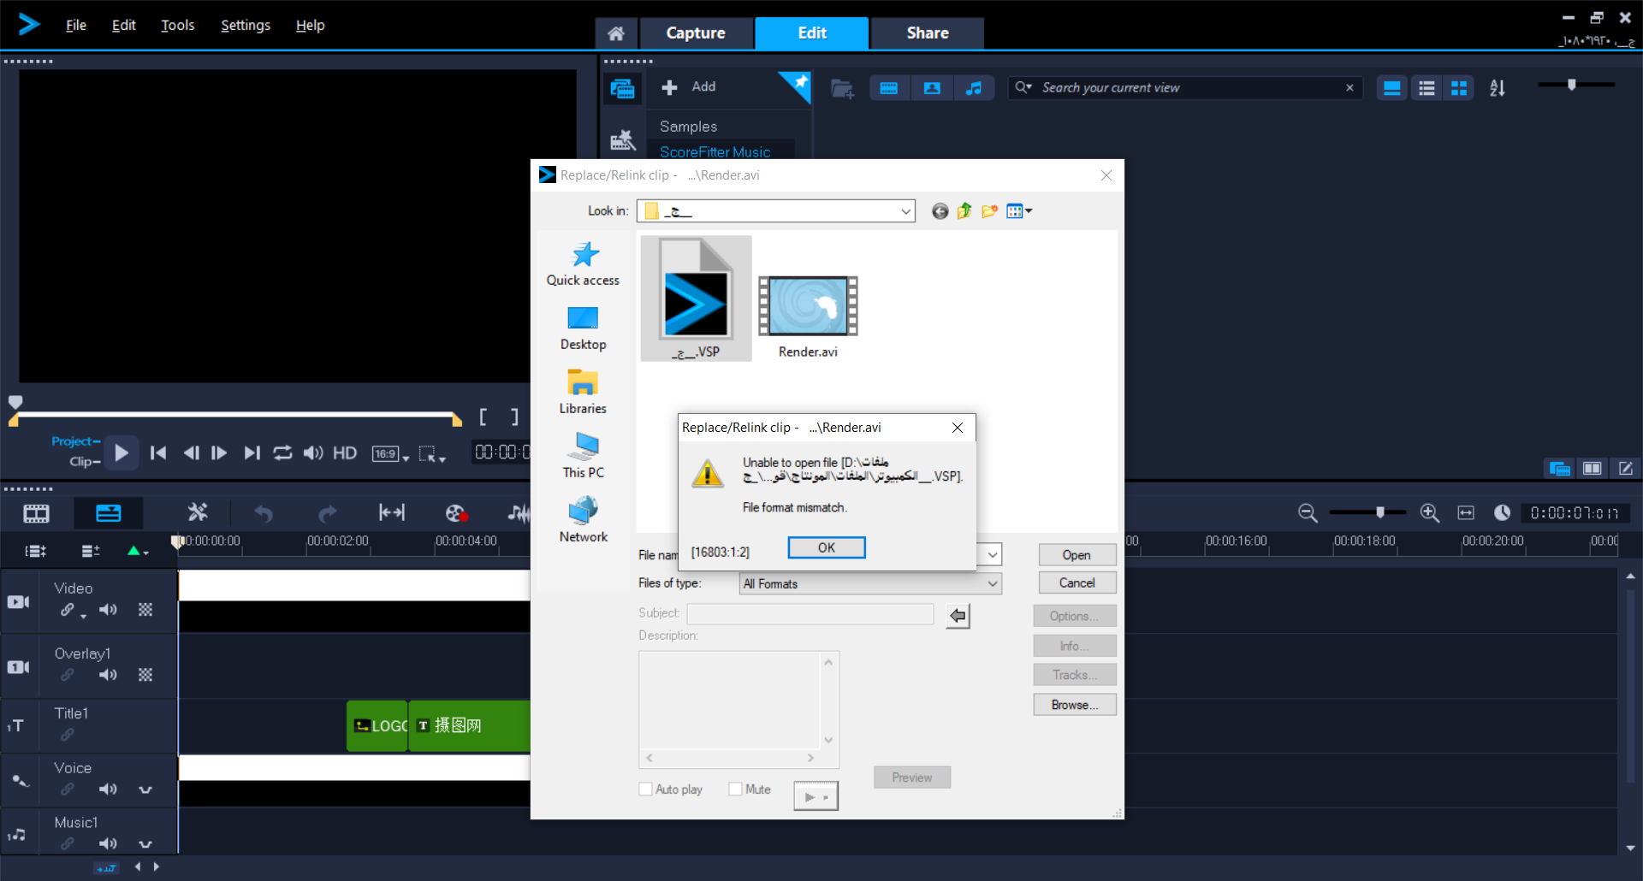Check the Mute checkbox
The height and width of the screenshot is (881, 1643).
[735, 789]
